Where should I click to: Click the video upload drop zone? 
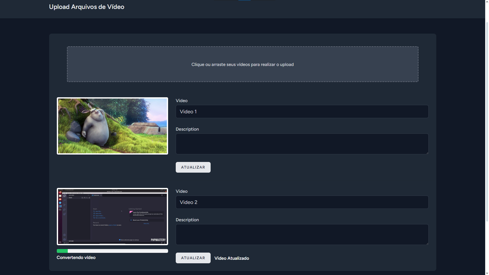(x=242, y=64)
